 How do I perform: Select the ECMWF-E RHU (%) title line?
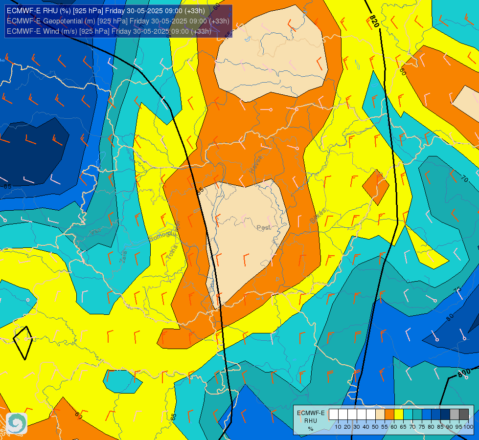tap(106, 11)
